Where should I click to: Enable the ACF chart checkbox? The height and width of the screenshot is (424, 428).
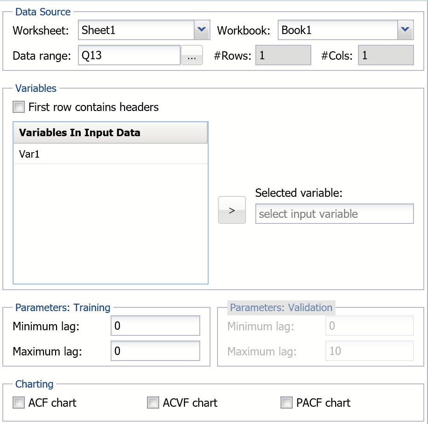pos(19,403)
